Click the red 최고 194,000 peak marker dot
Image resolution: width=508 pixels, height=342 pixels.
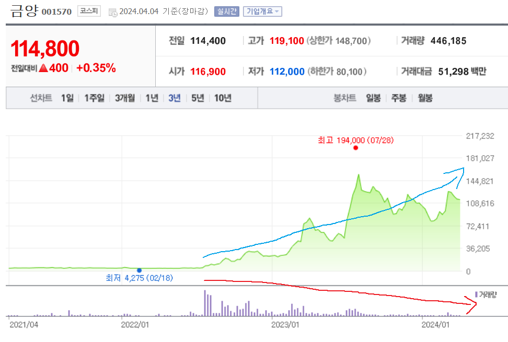[356, 148]
